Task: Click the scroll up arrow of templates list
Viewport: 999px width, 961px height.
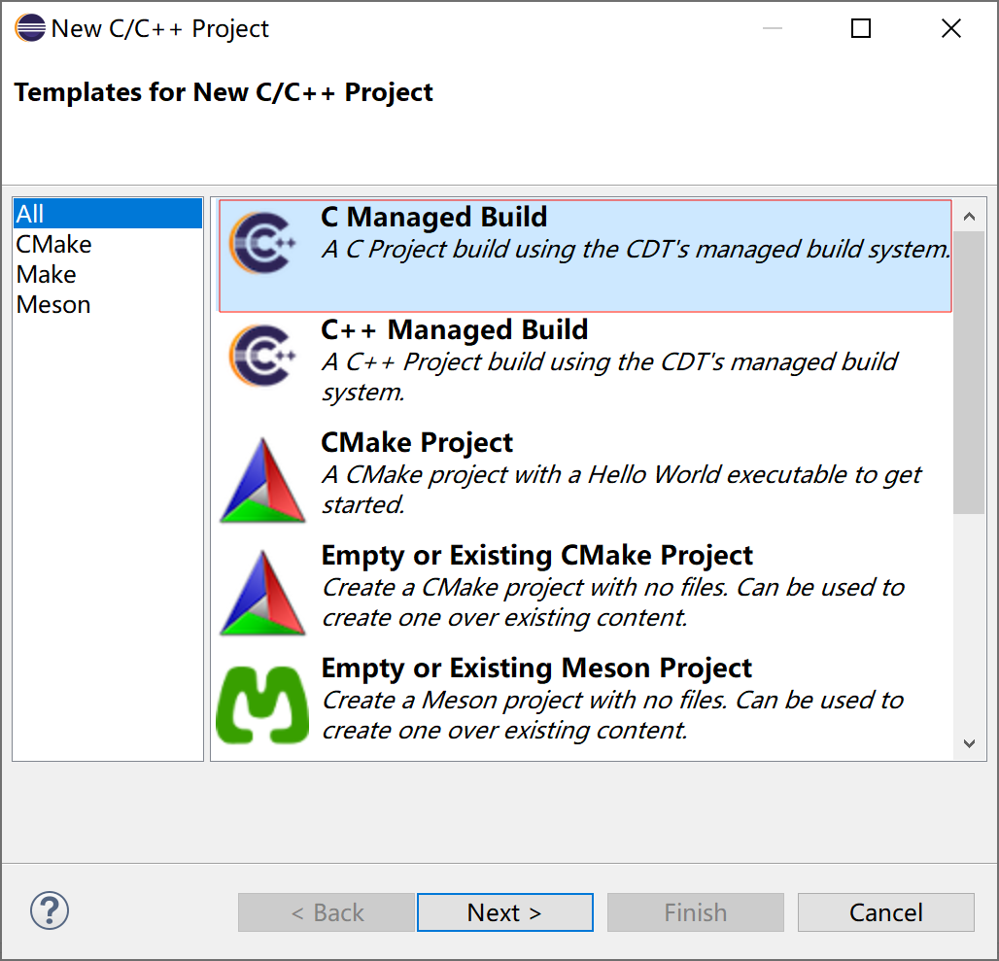Action: pyautogui.click(x=969, y=217)
